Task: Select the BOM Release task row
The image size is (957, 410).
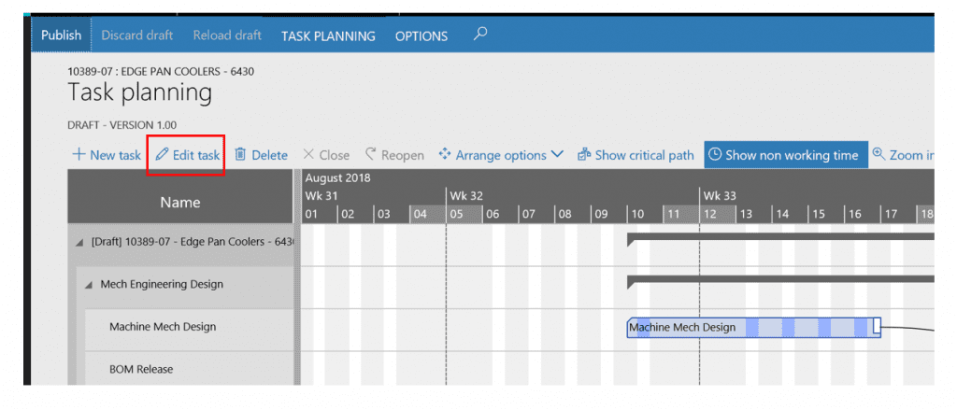Action: coord(141,369)
